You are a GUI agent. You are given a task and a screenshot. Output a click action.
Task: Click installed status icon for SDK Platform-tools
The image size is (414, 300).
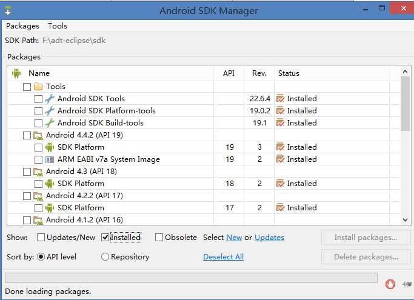point(281,111)
